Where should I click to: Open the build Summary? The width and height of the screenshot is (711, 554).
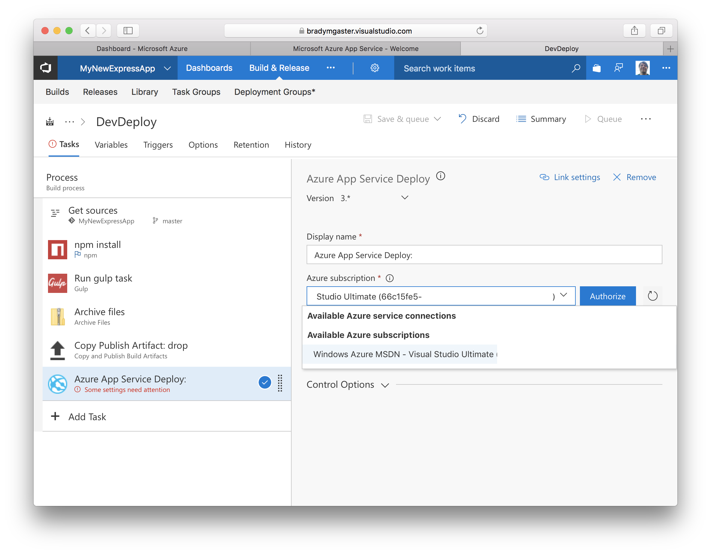541,119
